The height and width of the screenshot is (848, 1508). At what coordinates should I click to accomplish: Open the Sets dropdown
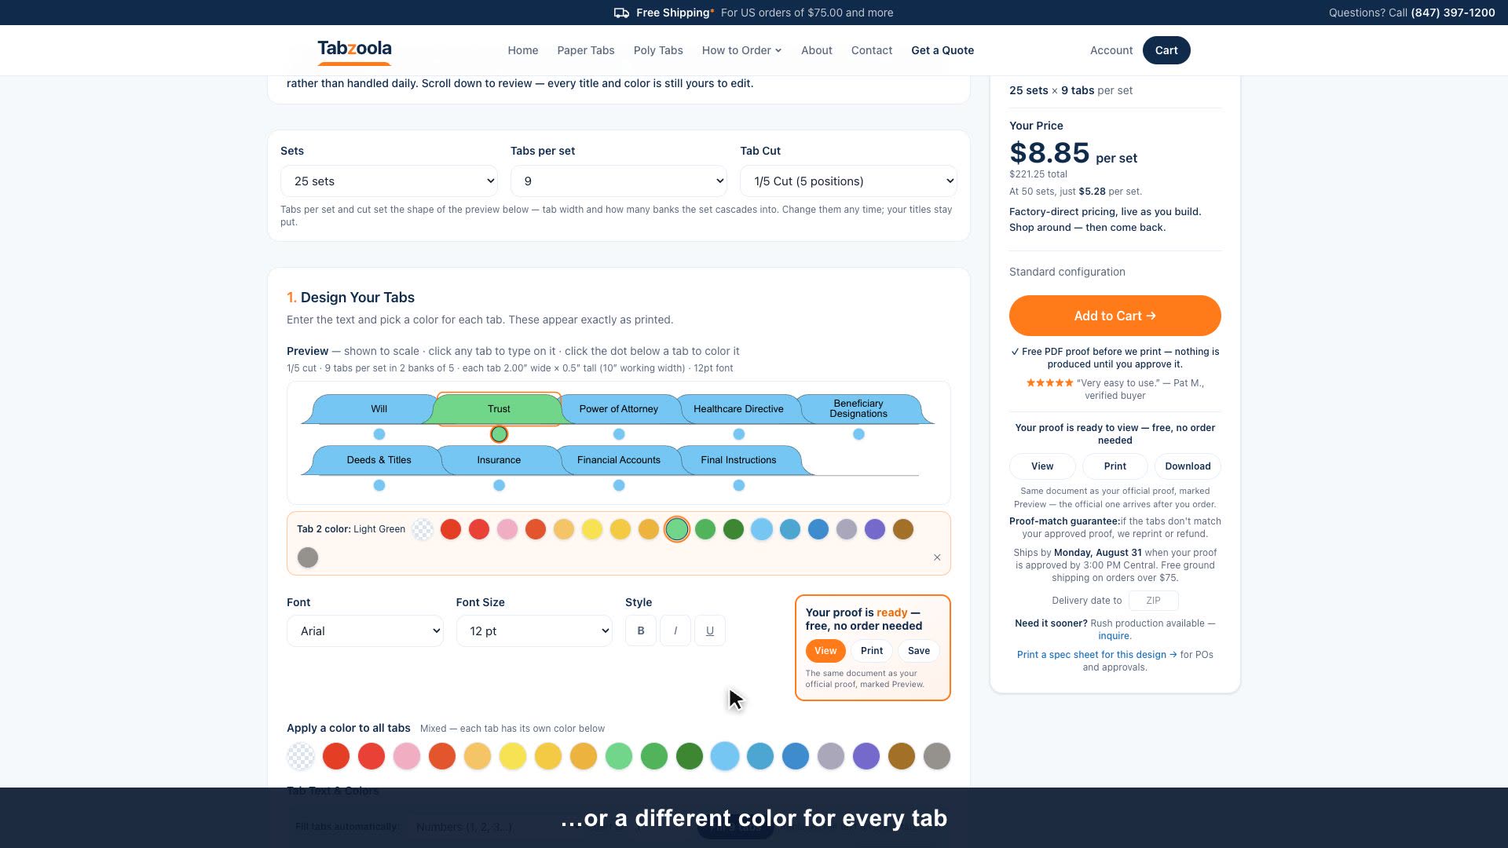[389, 181]
